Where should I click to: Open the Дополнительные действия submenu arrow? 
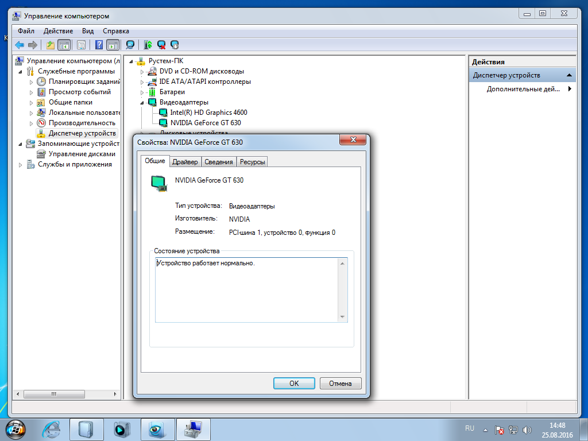570,89
